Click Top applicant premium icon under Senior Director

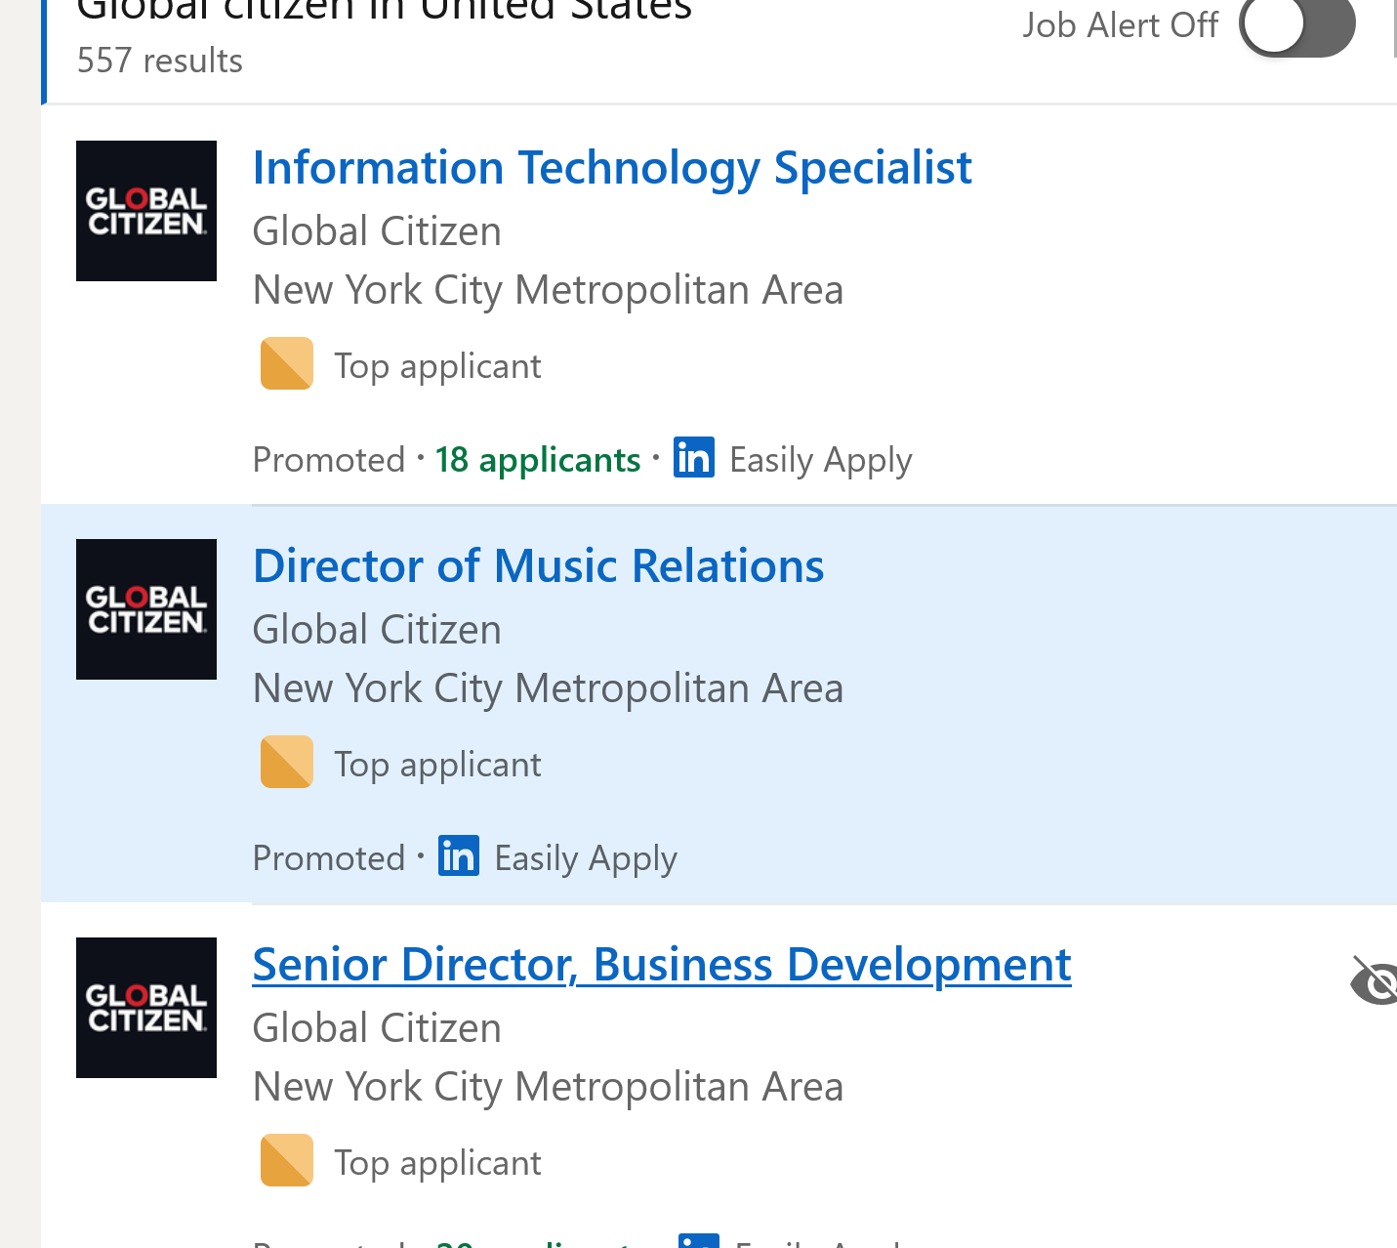[x=287, y=1161]
